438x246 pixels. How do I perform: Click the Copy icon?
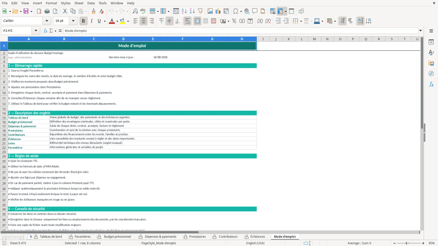[73, 11]
